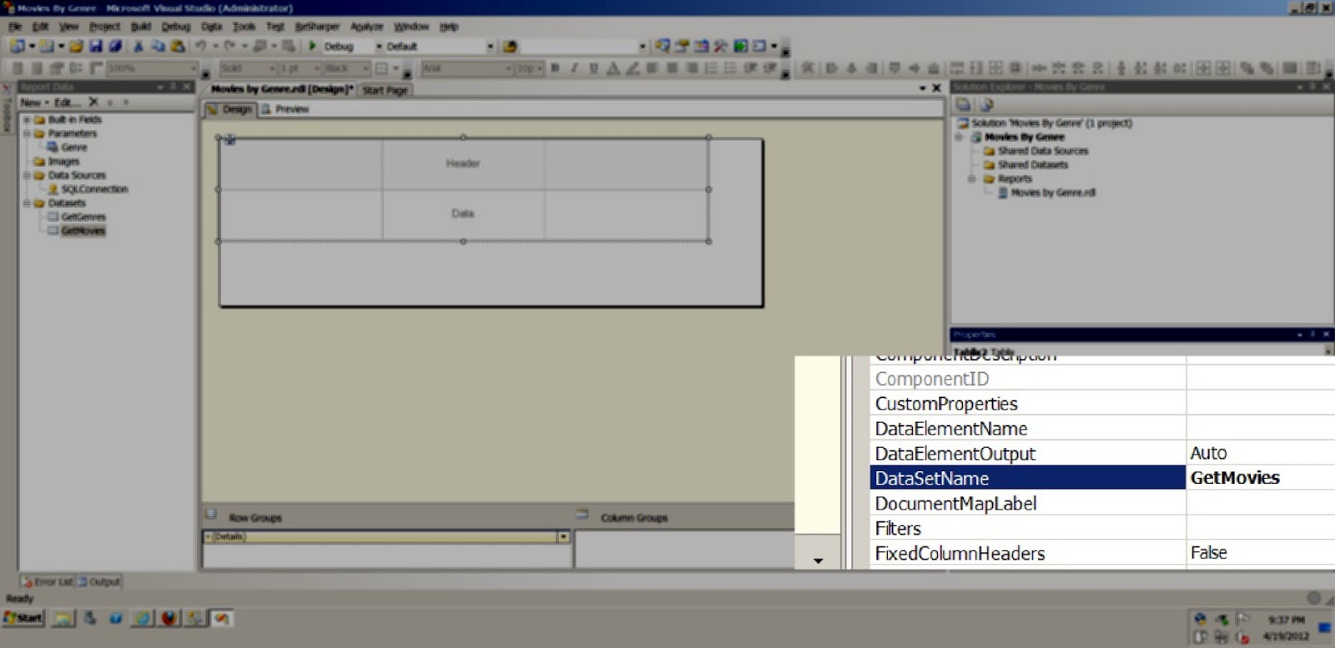Click the green Start Debugging arrow
Viewport: 1335px width, 648px height.
pyautogui.click(x=313, y=47)
